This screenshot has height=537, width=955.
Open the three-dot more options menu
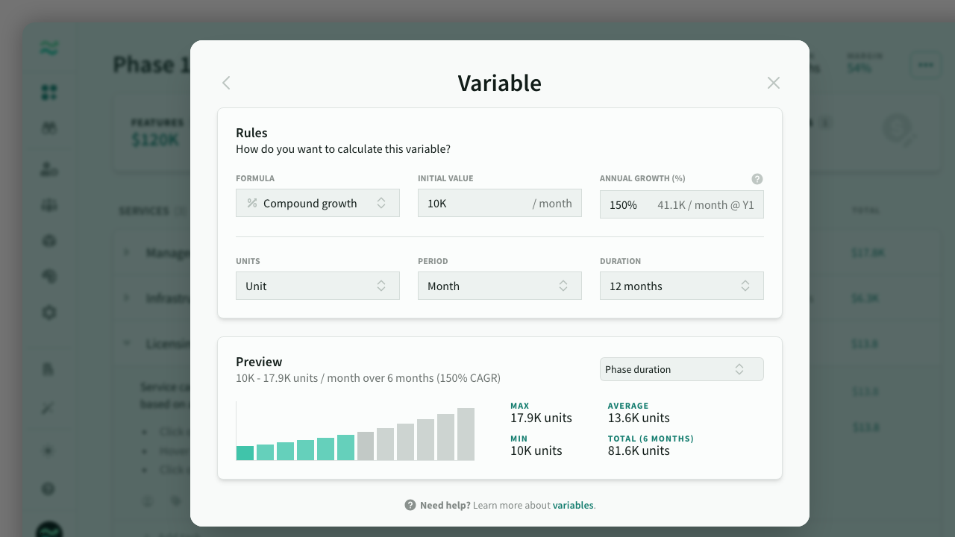point(925,65)
